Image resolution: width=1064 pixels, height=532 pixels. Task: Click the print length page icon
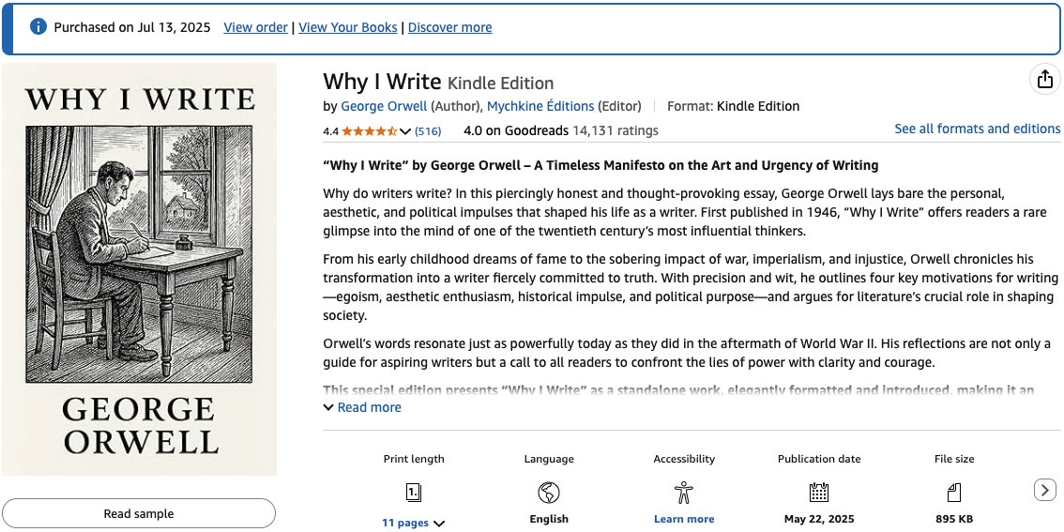pyautogui.click(x=413, y=492)
